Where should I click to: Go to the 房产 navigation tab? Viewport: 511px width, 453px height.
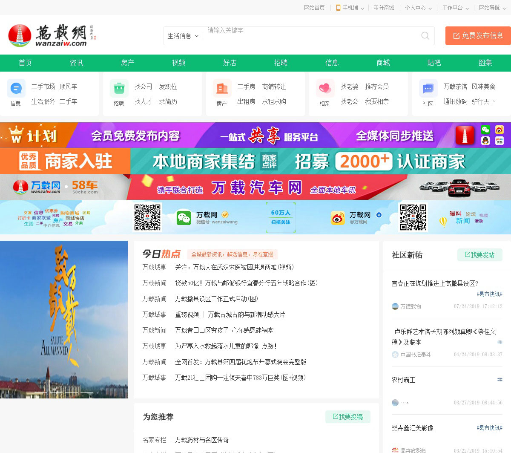[x=127, y=63]
